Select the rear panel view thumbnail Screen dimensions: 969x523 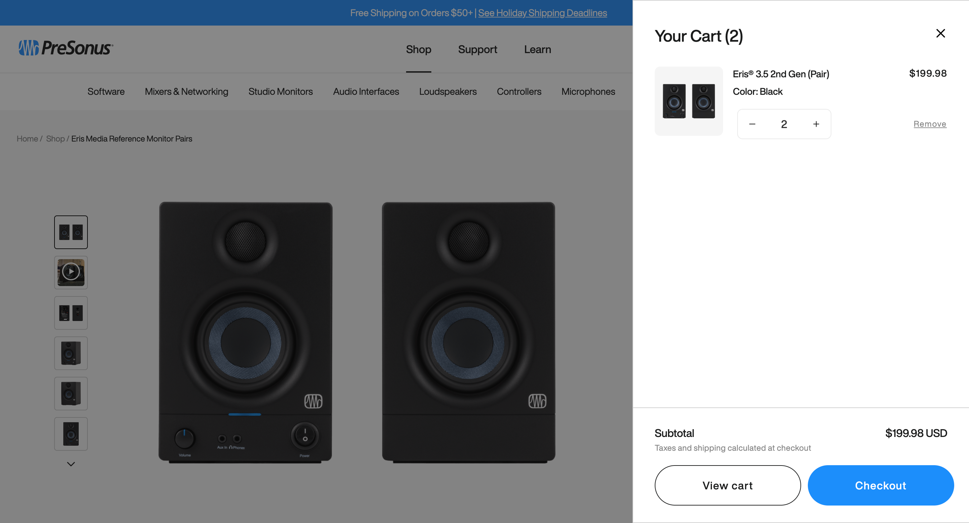click(71, 313)
